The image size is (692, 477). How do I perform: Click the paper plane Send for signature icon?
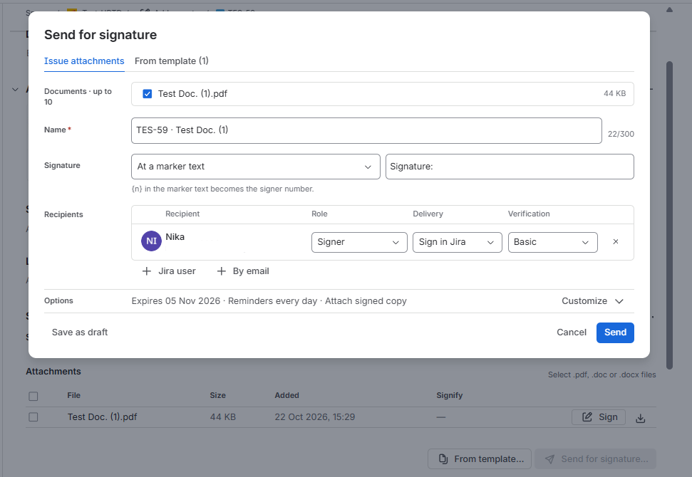point(549,459)
